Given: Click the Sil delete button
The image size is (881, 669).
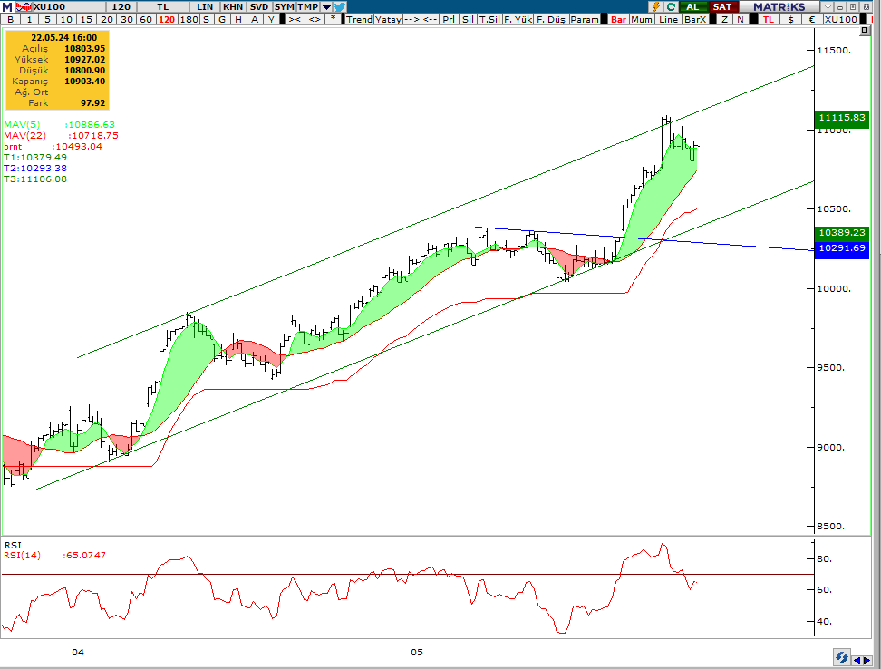Looking at the screenshot, I should [x=468, y=19].
